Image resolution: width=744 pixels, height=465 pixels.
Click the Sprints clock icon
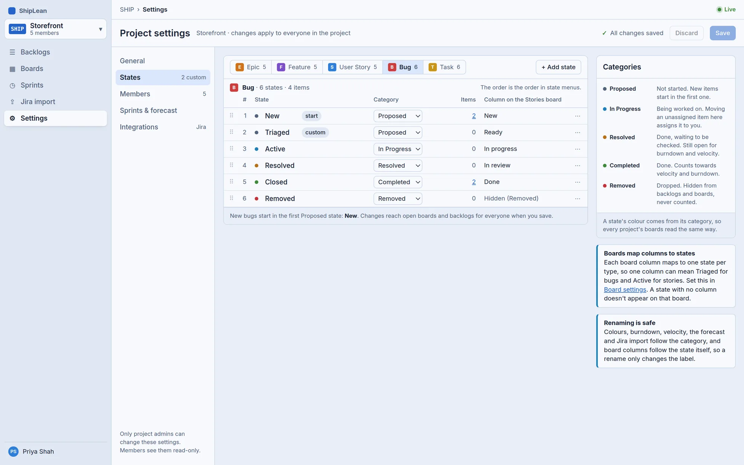(x=12, y=85)
